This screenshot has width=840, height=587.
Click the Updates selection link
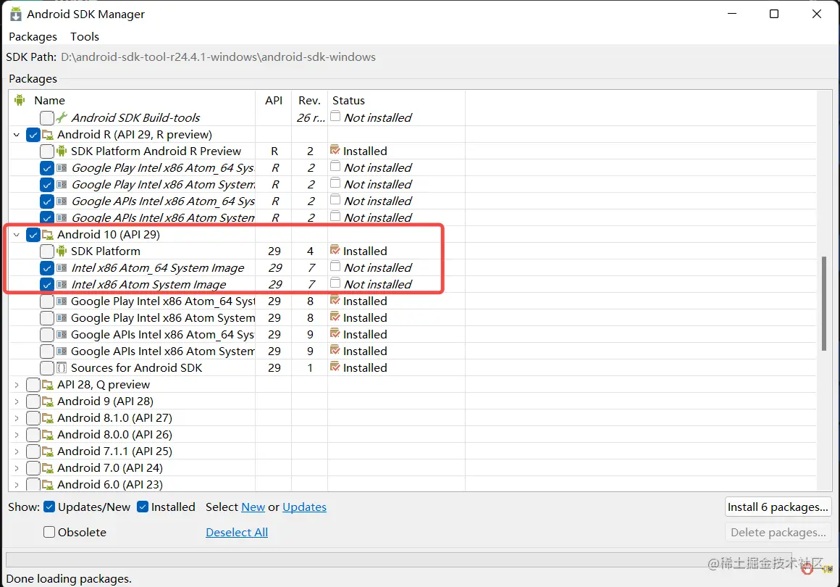[304, 507]
